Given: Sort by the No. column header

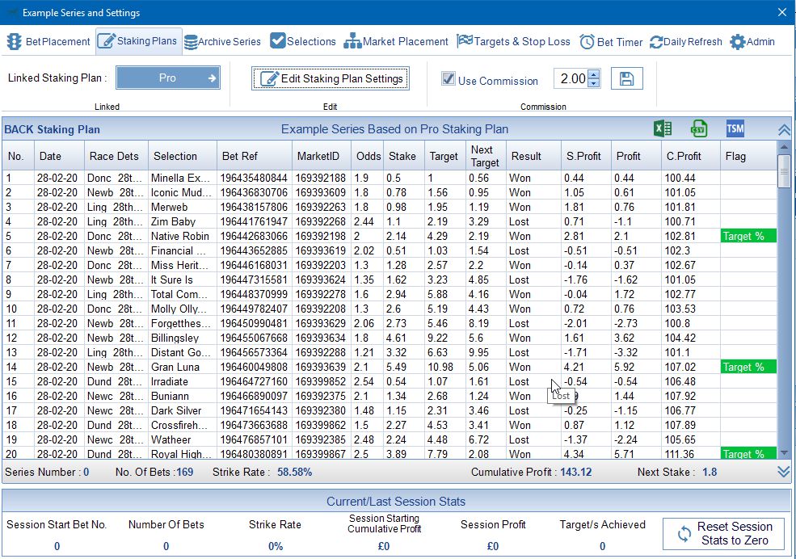Looking at the screenshot, I should [19, 156].
